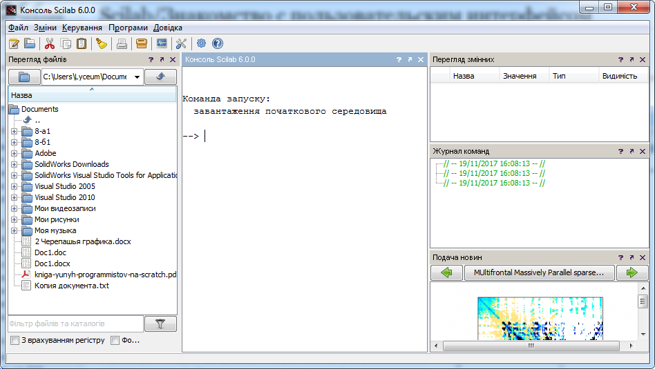Viewport: 655px width, 369px height.
Task: Click the Open file toolbar icon
Action: coord(30,43)
